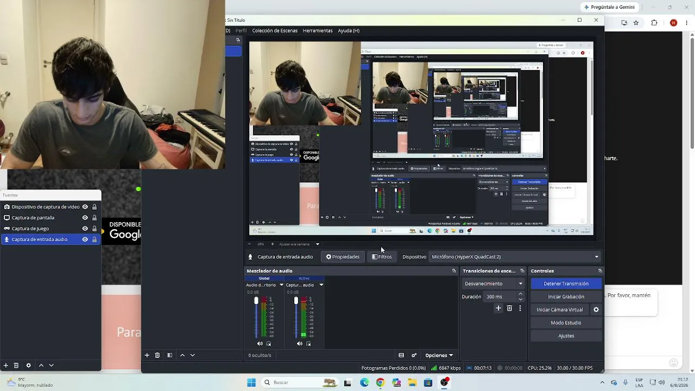Open the Colección de Escenas menu

click(275, 31)
